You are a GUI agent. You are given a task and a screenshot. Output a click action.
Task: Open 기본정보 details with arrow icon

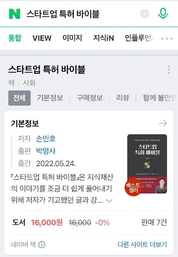(x=163, y=123)
